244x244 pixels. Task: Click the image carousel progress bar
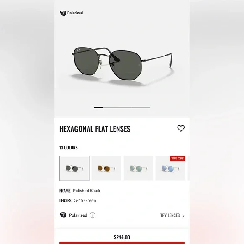pyautogui.click(x=122, y=107)
